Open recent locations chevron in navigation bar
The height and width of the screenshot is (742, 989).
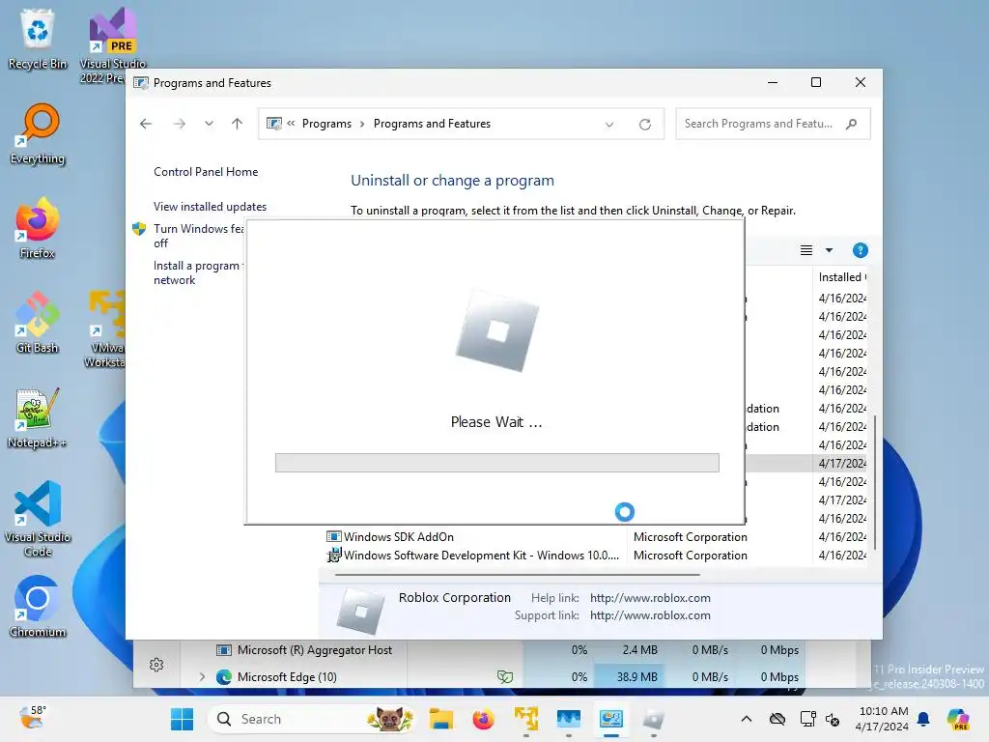pos(209,124)
